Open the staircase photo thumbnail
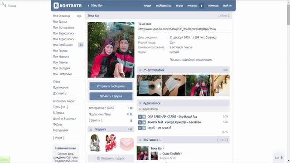Viewport: 290px width, 163px height. 220,86
